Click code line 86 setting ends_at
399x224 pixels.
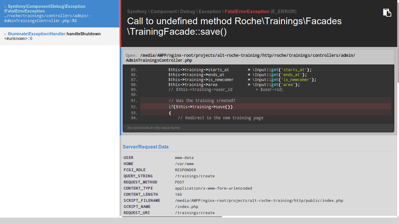click(237, 75)
